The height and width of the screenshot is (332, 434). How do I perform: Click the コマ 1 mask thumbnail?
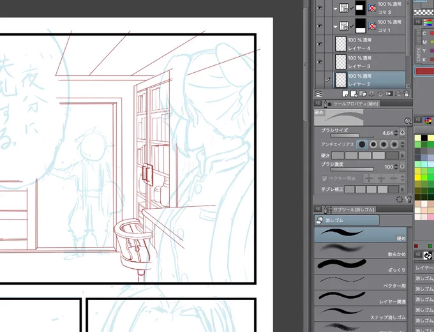(x=361, y=26)
